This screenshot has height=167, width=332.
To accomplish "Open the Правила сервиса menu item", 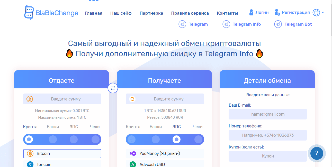I will tap(190, 13).
